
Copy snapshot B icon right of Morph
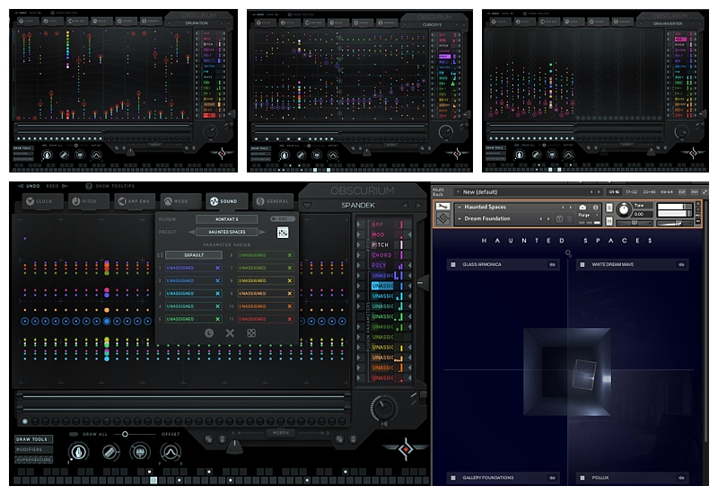point(339,439)
